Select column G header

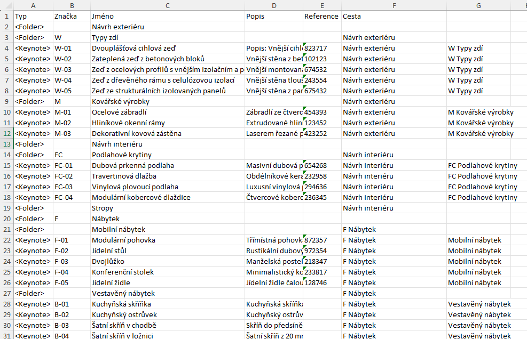(x=478, y=5)
